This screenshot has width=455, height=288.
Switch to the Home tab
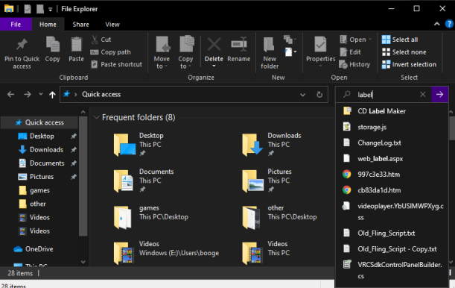(48, 25)
